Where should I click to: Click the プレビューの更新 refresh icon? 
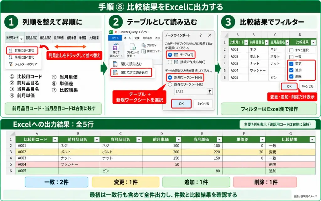coord(133,47)
